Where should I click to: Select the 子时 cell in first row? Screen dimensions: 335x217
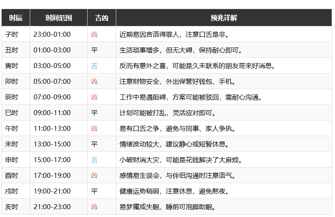pos(12,34)
